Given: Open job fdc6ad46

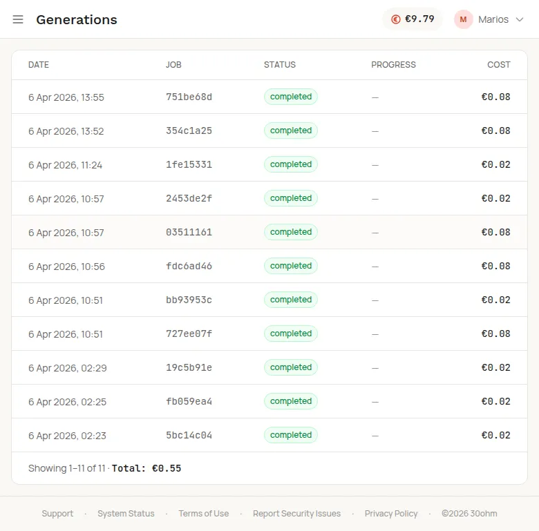Looking at the screenshot, I should 189,266.
